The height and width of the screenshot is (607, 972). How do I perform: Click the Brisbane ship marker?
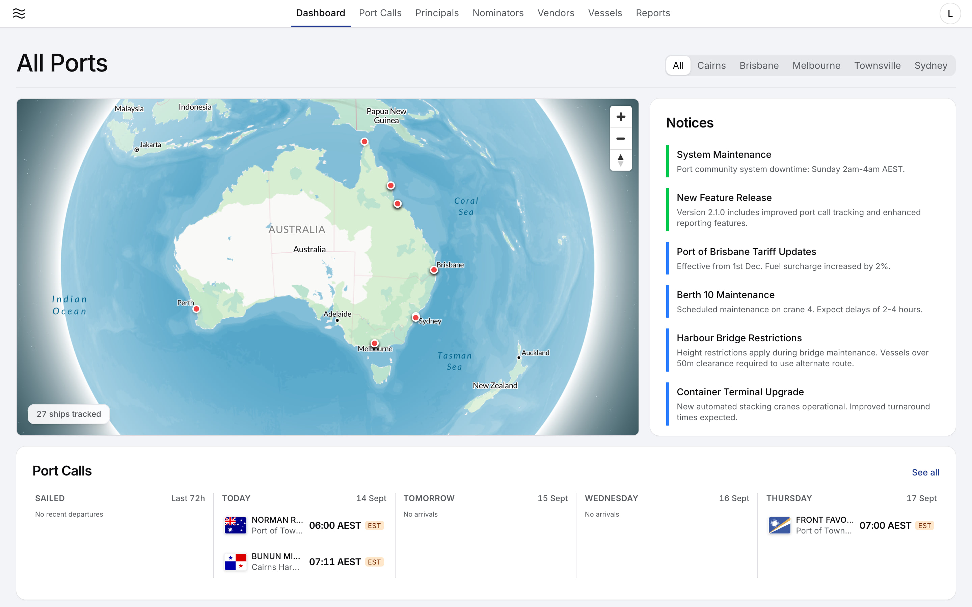point(434,270)
